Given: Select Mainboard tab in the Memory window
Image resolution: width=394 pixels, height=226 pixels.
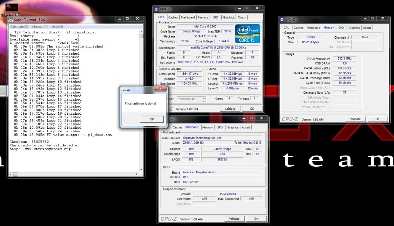Looking at the screenshot, I should 313,28.
